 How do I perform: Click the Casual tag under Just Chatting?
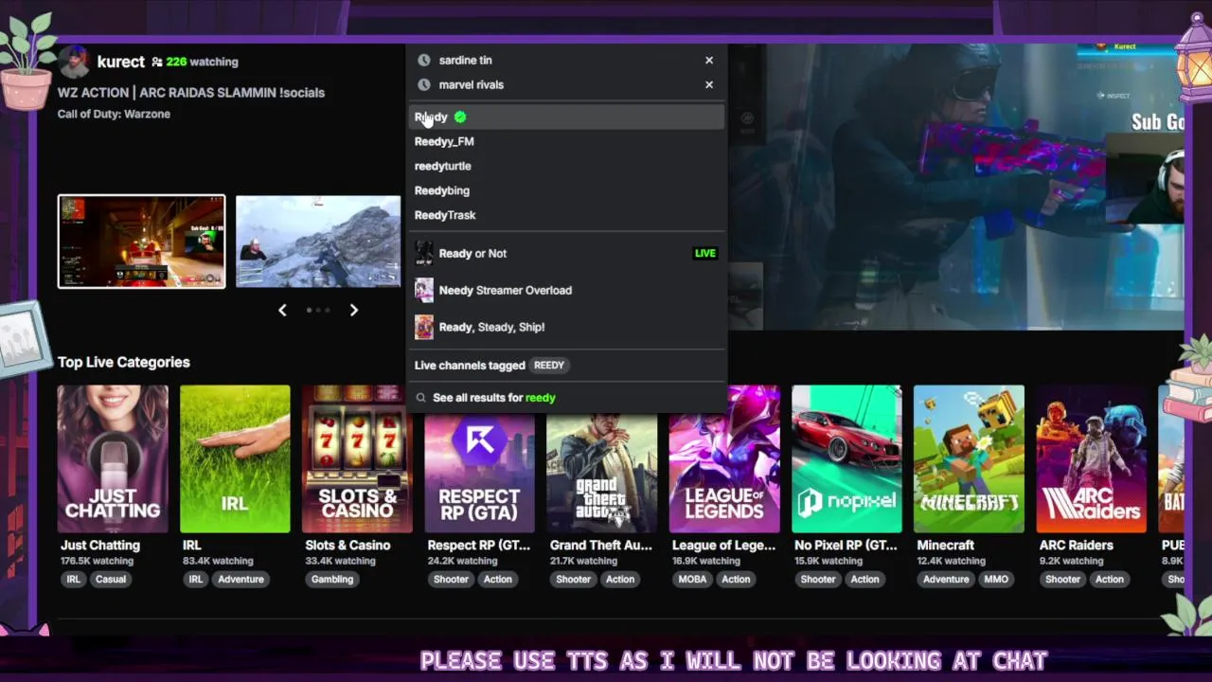pos(111,579)
